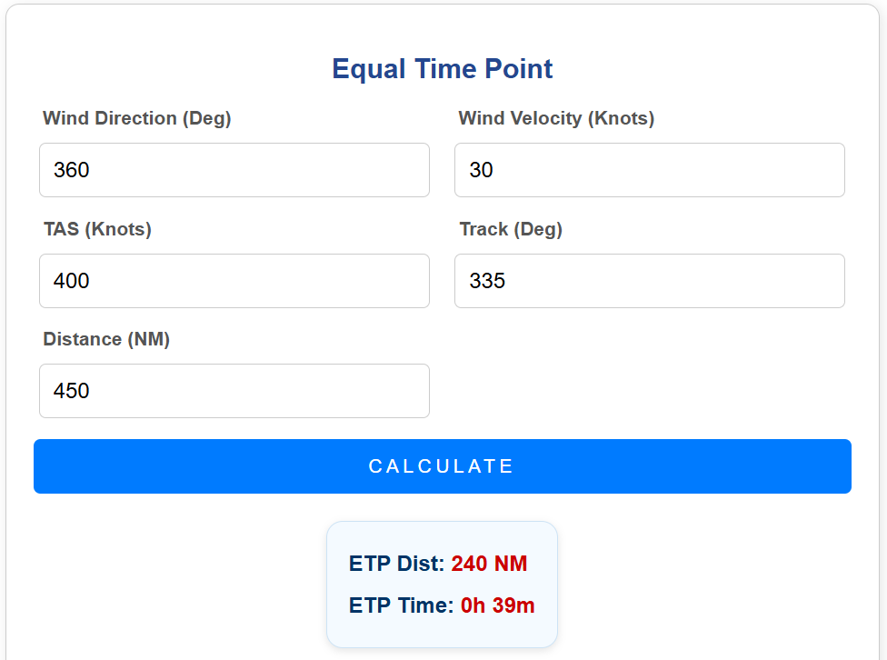887x660 pixels.
Task: Select the TAS (Knots) text field
Action: pos(234,281)
